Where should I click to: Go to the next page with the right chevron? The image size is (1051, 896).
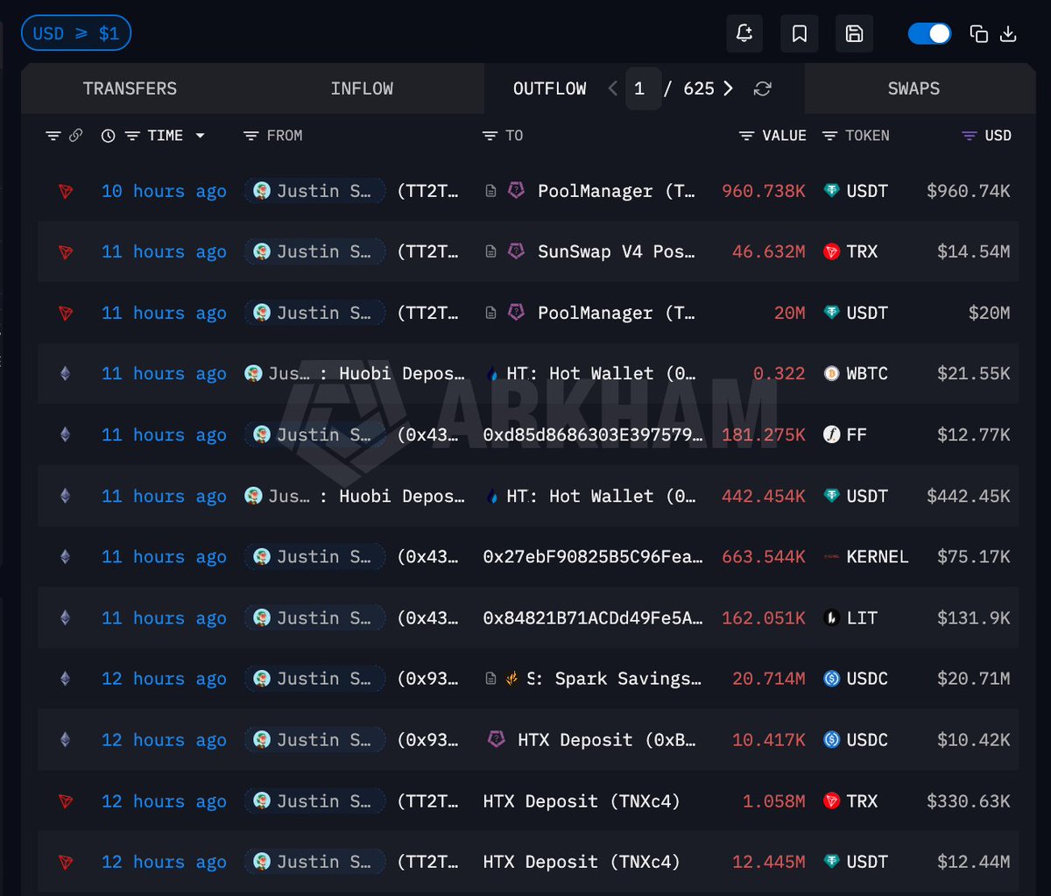tap(728, 88)
